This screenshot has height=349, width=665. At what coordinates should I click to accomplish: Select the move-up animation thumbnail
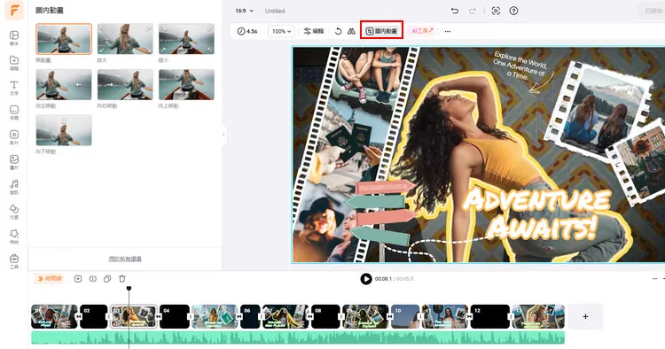(x=186, y=85)
